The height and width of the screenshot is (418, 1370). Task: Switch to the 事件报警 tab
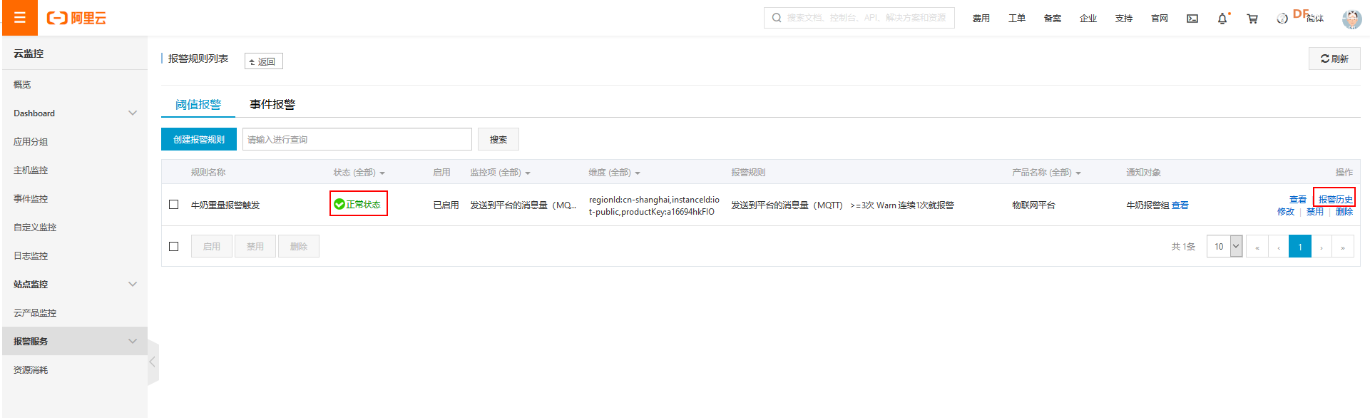pos(272,104)
